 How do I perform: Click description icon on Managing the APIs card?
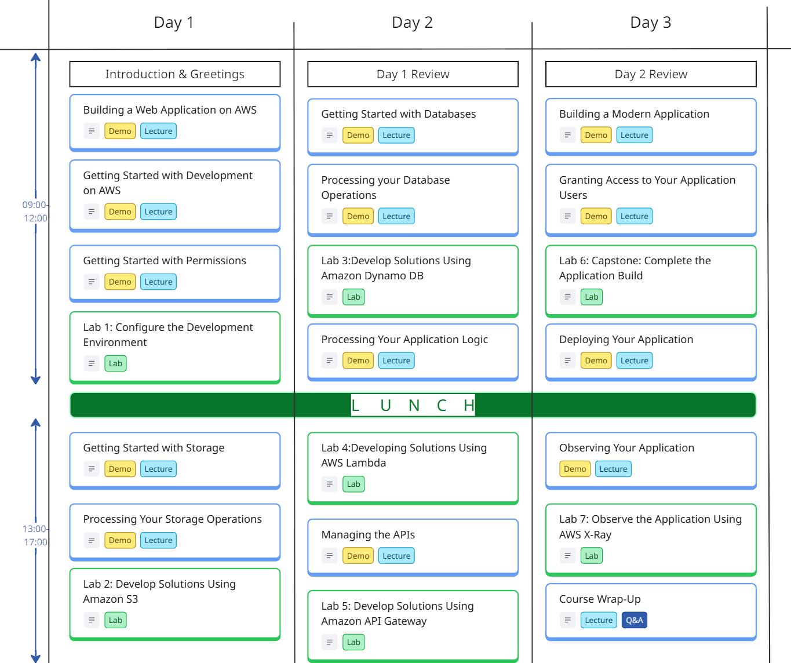[330, 556]
